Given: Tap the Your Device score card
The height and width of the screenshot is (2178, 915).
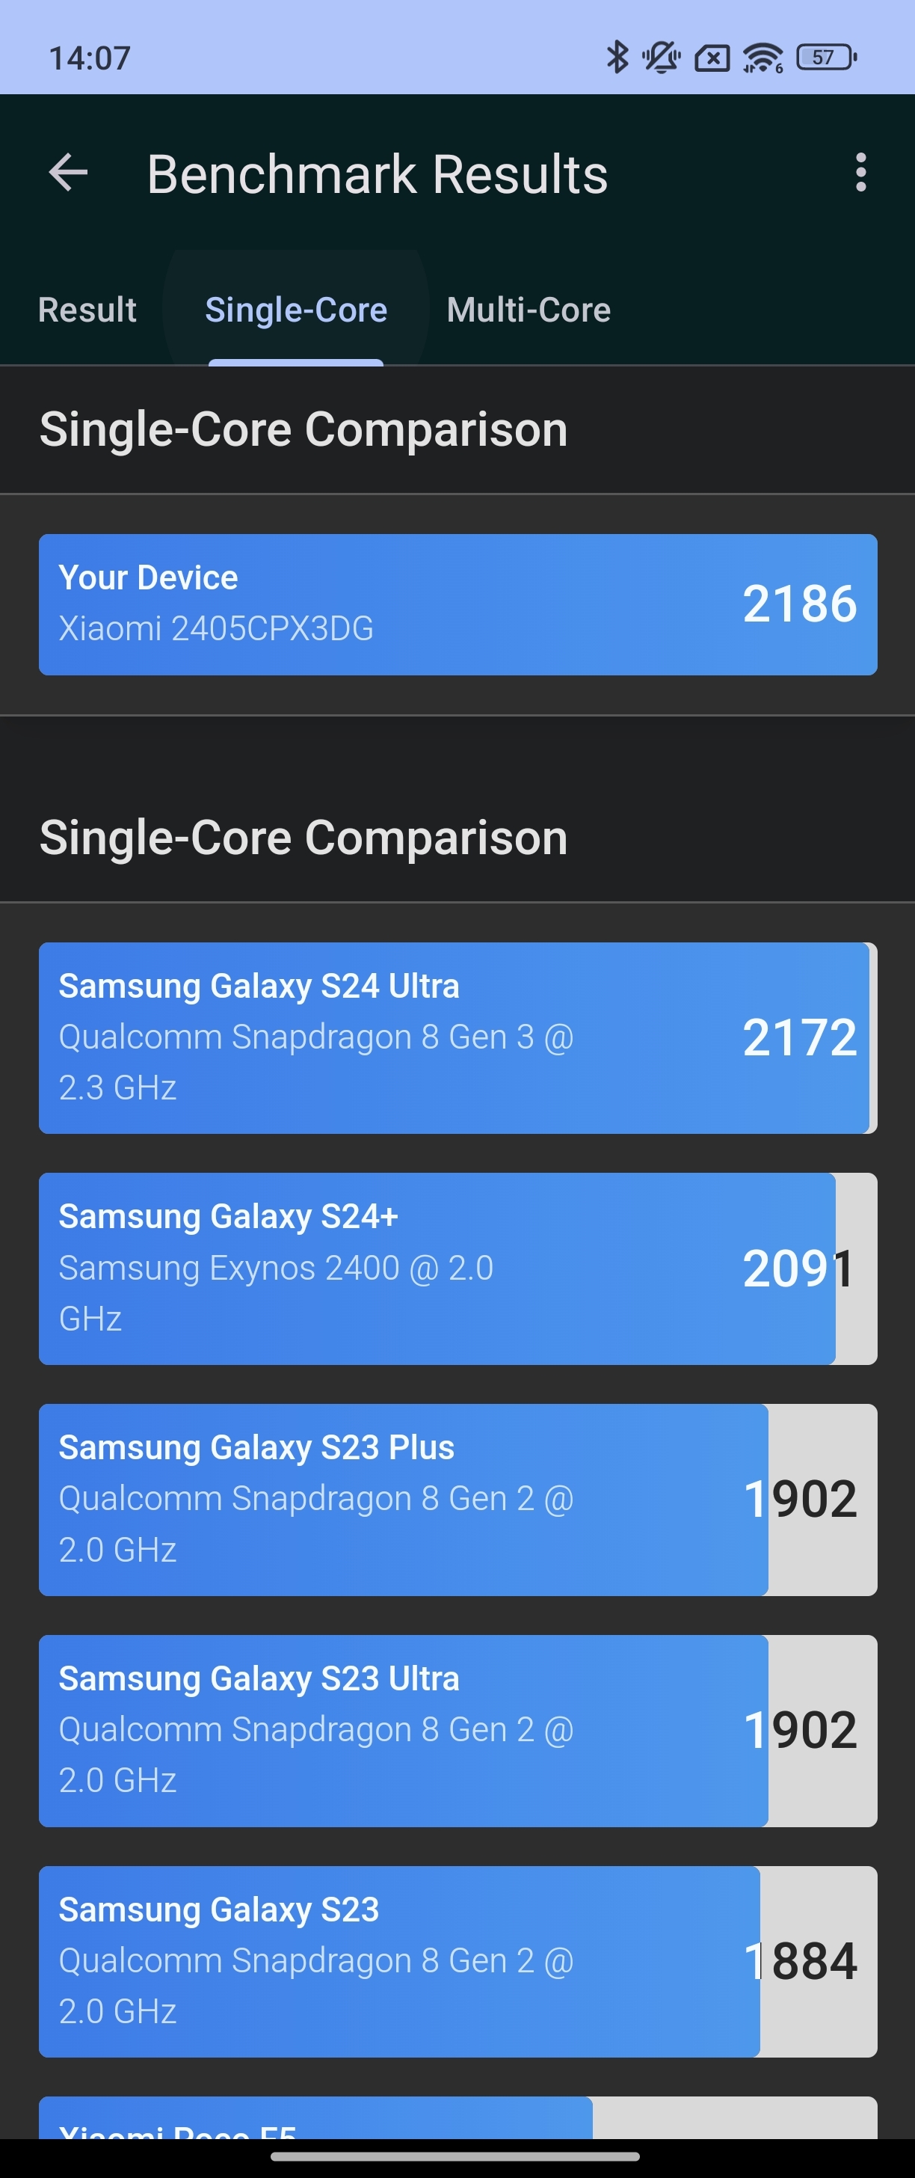Looking at the screenshot, I should [x=458, y=604].
